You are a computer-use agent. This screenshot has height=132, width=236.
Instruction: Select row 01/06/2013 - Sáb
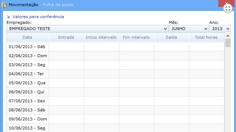[115, 47]
